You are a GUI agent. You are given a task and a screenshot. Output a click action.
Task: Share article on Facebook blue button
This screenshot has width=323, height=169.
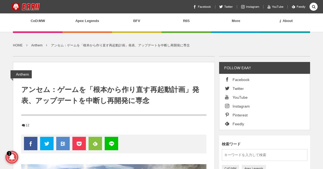31,144
